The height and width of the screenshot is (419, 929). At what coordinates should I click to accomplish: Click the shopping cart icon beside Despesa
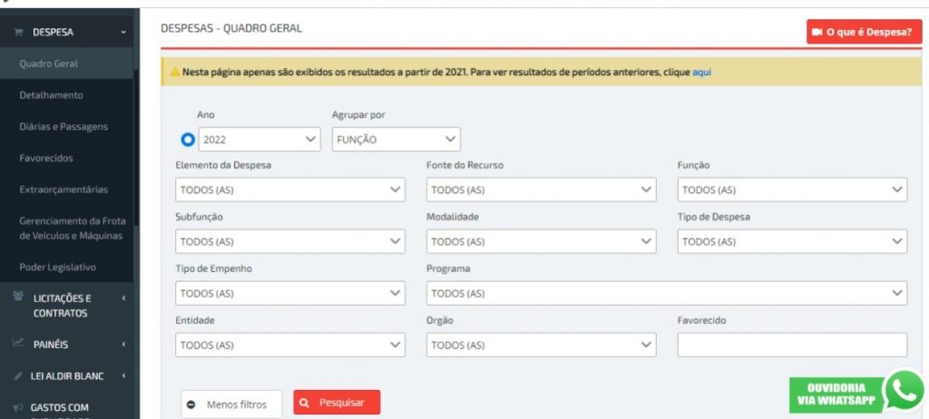[18, 33]
